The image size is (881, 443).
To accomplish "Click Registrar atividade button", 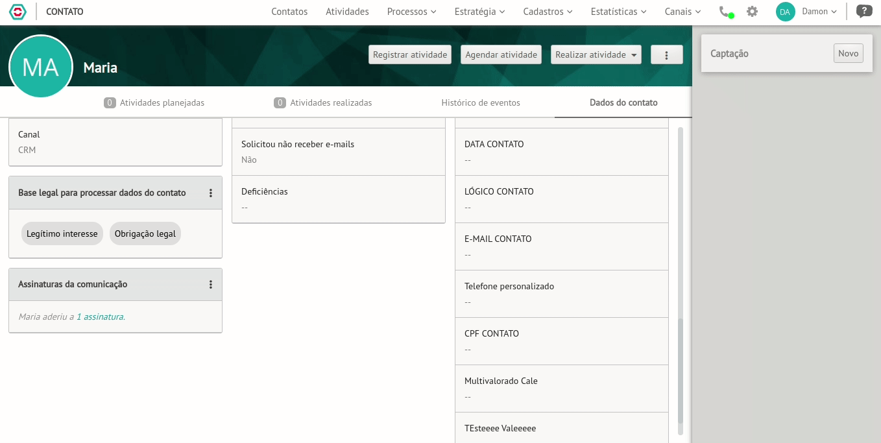I will [x=410, y=55].
